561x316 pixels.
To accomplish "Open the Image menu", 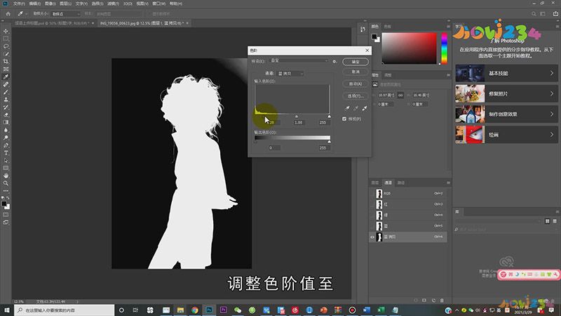I will pos(50,4).
